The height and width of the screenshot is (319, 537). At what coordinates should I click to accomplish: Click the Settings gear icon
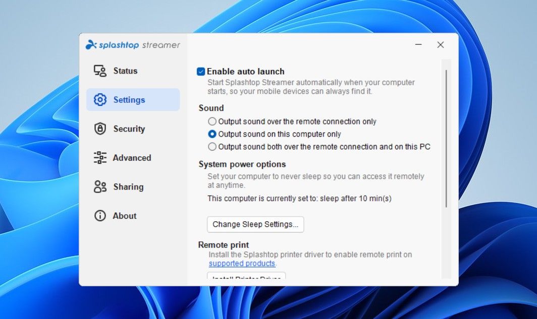coord(100,100)
